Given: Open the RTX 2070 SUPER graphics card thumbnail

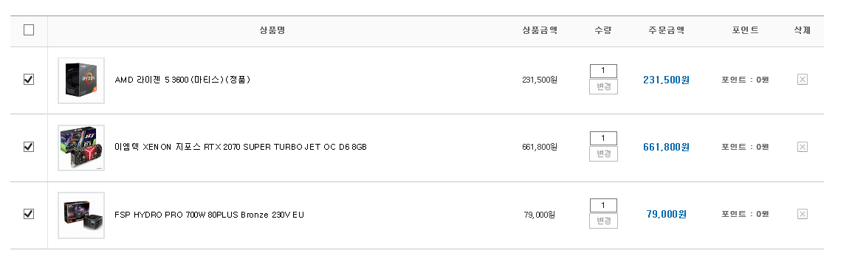Looking at the screenshot, I should [x=81, y=148].
